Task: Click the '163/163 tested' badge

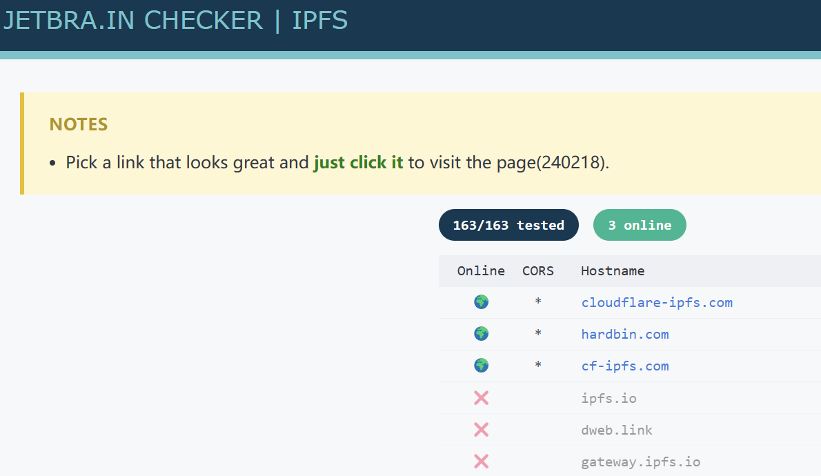Action: coord(508,225)
